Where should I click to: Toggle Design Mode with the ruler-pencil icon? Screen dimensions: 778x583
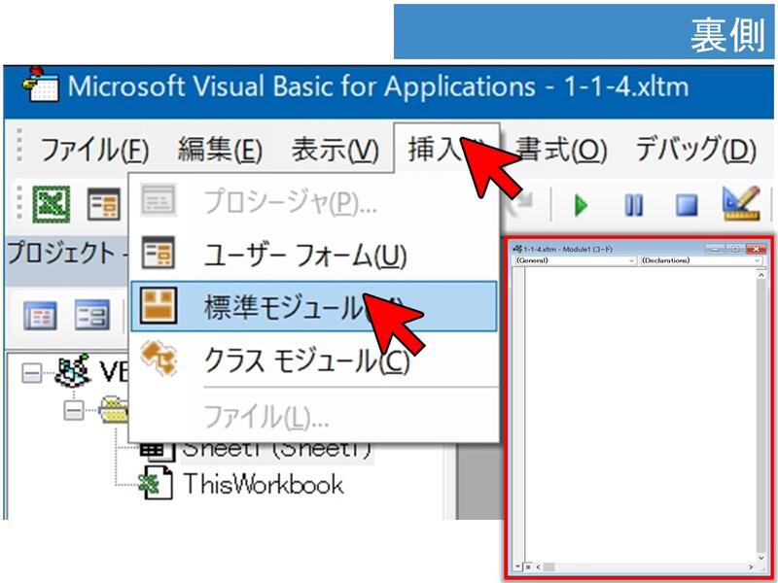tap(741, 203)
